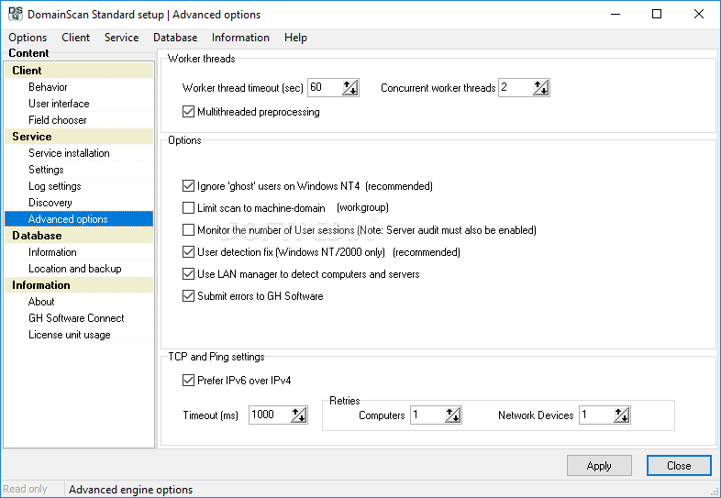Screen dimensions: 721x498
Task: Open User interface in the content tree
Action: coord(59,104)
